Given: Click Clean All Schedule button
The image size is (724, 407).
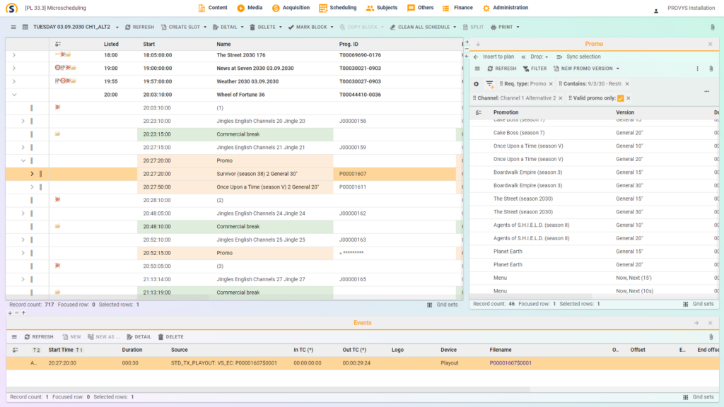Looking at the screenshot, I should [420, 28].
